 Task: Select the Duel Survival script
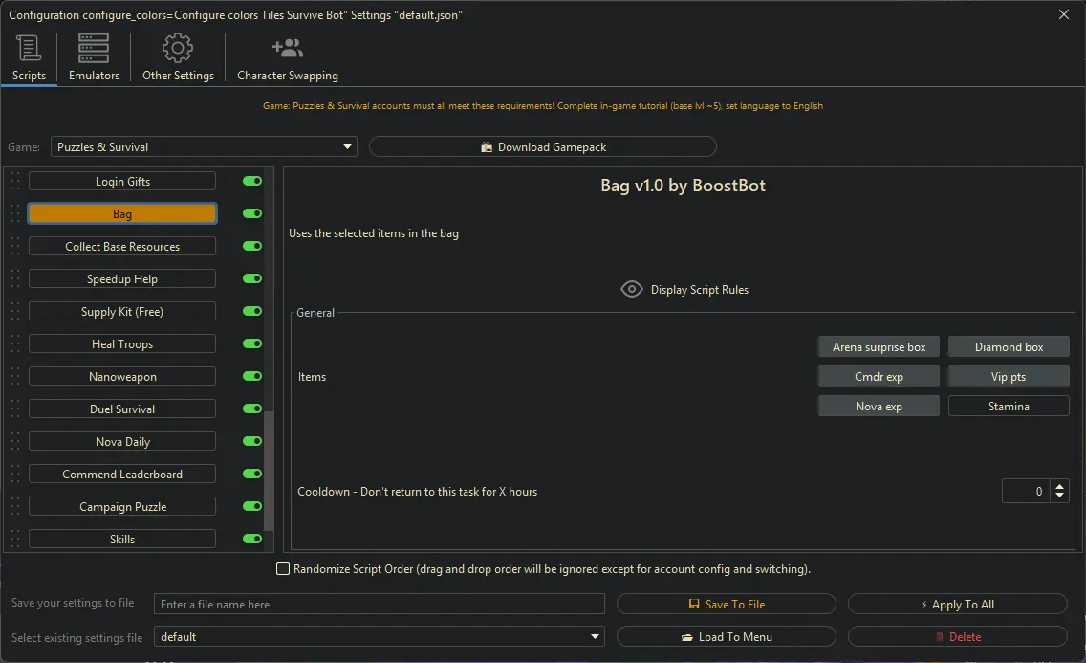(x=122, y=409)
